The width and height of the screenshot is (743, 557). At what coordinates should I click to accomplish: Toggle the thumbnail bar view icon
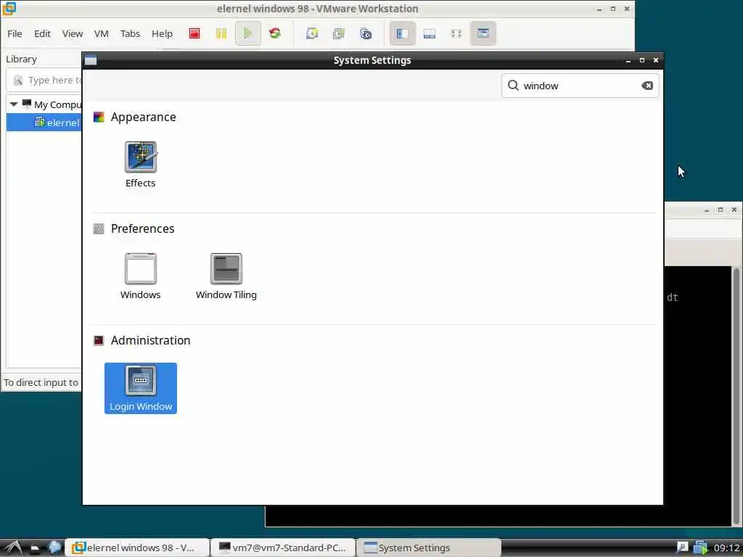pos(430,33)
